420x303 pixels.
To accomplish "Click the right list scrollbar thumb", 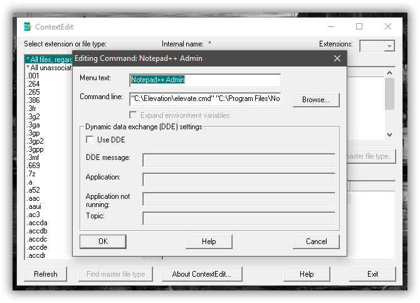I will click(x=390, y=93).
